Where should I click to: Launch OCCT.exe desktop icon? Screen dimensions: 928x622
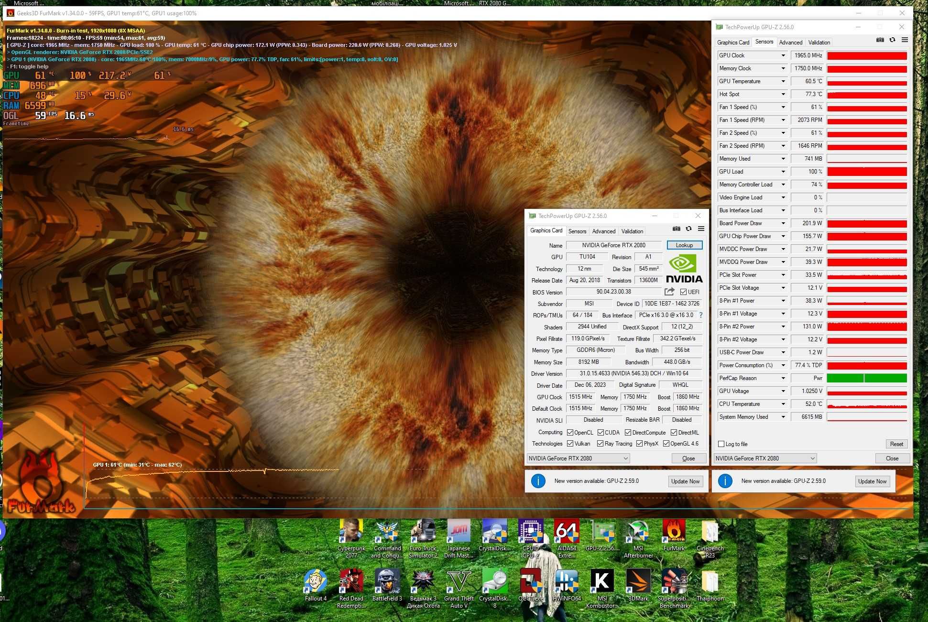pos(531,585)
